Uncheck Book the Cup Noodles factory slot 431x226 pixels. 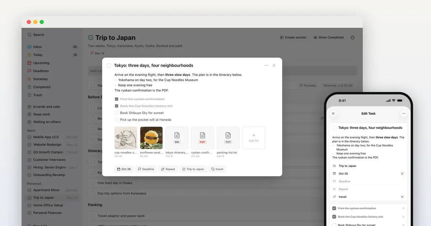(x=116, y=106)
